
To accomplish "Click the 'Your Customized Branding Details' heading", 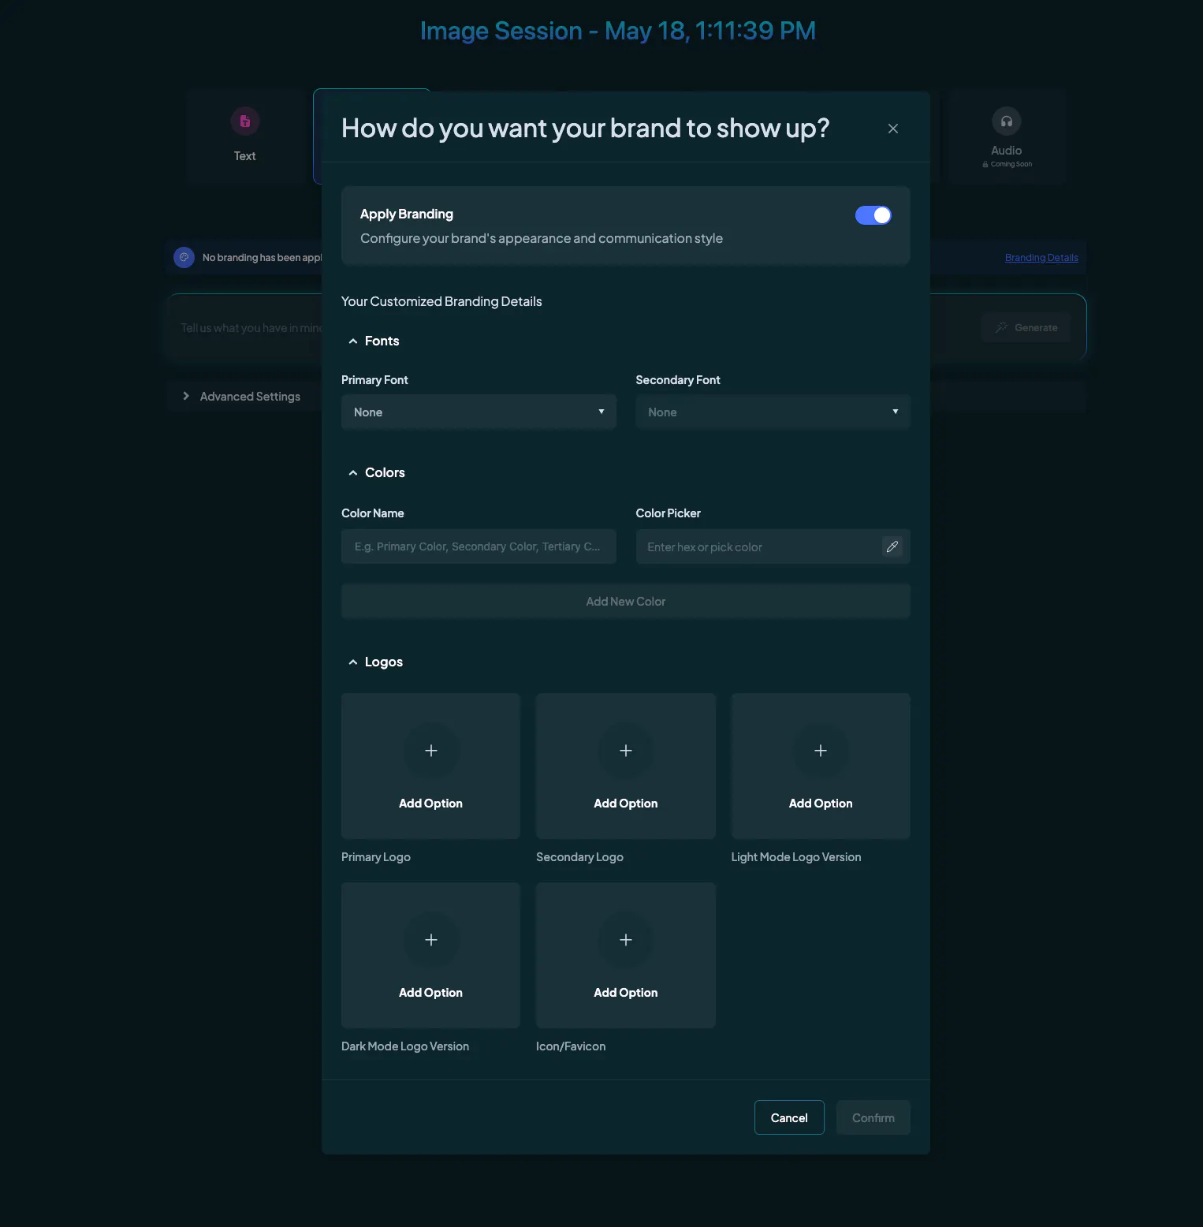I will coord(441,301).
